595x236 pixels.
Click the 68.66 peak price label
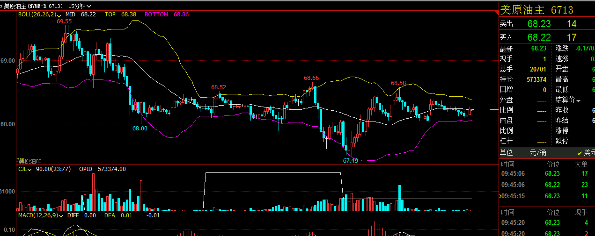pos(311,78)
